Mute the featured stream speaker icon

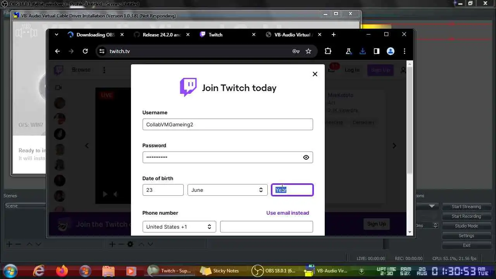115,194
